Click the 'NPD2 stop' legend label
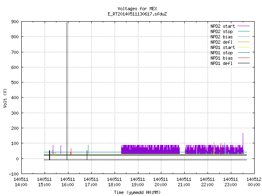262x196 pixels. 221,31
